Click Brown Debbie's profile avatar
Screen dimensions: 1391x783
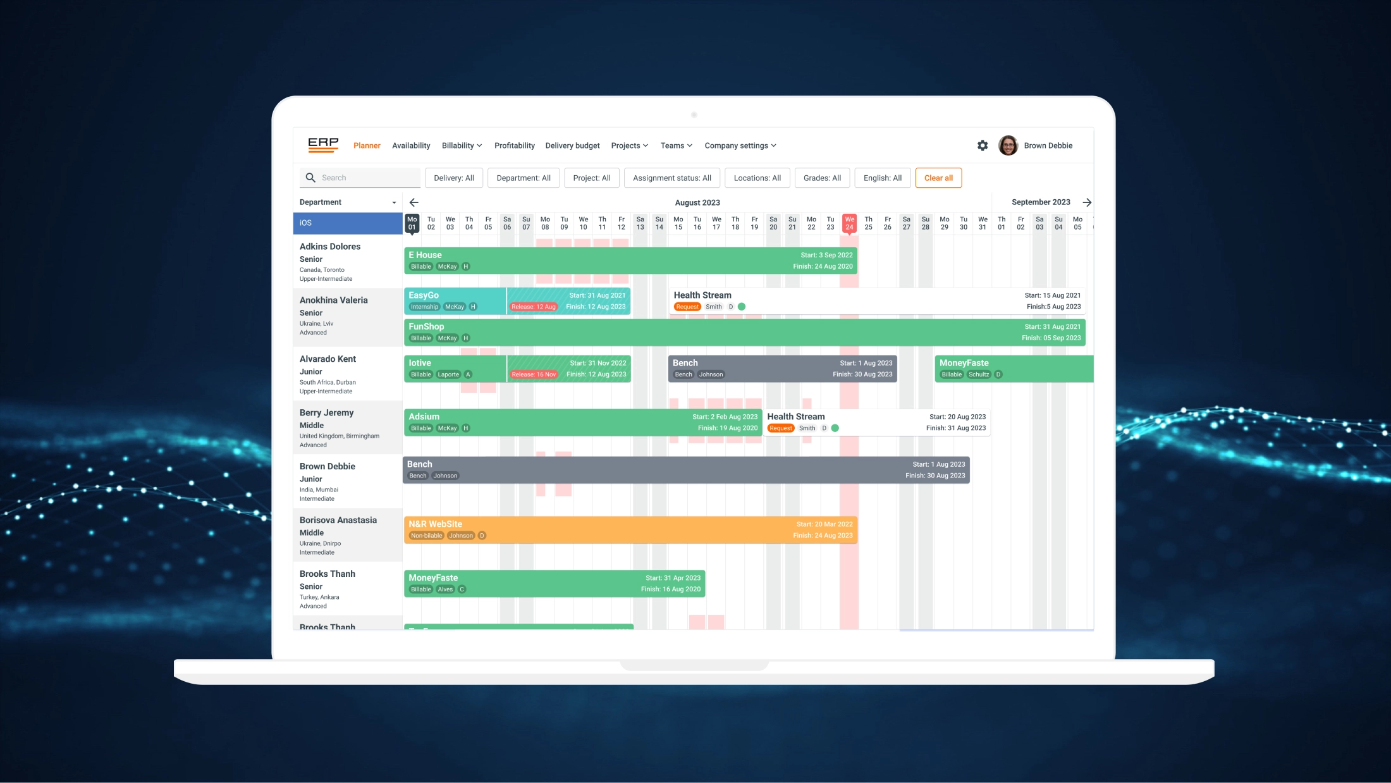pyautogui.click(x=1008, y=145)
